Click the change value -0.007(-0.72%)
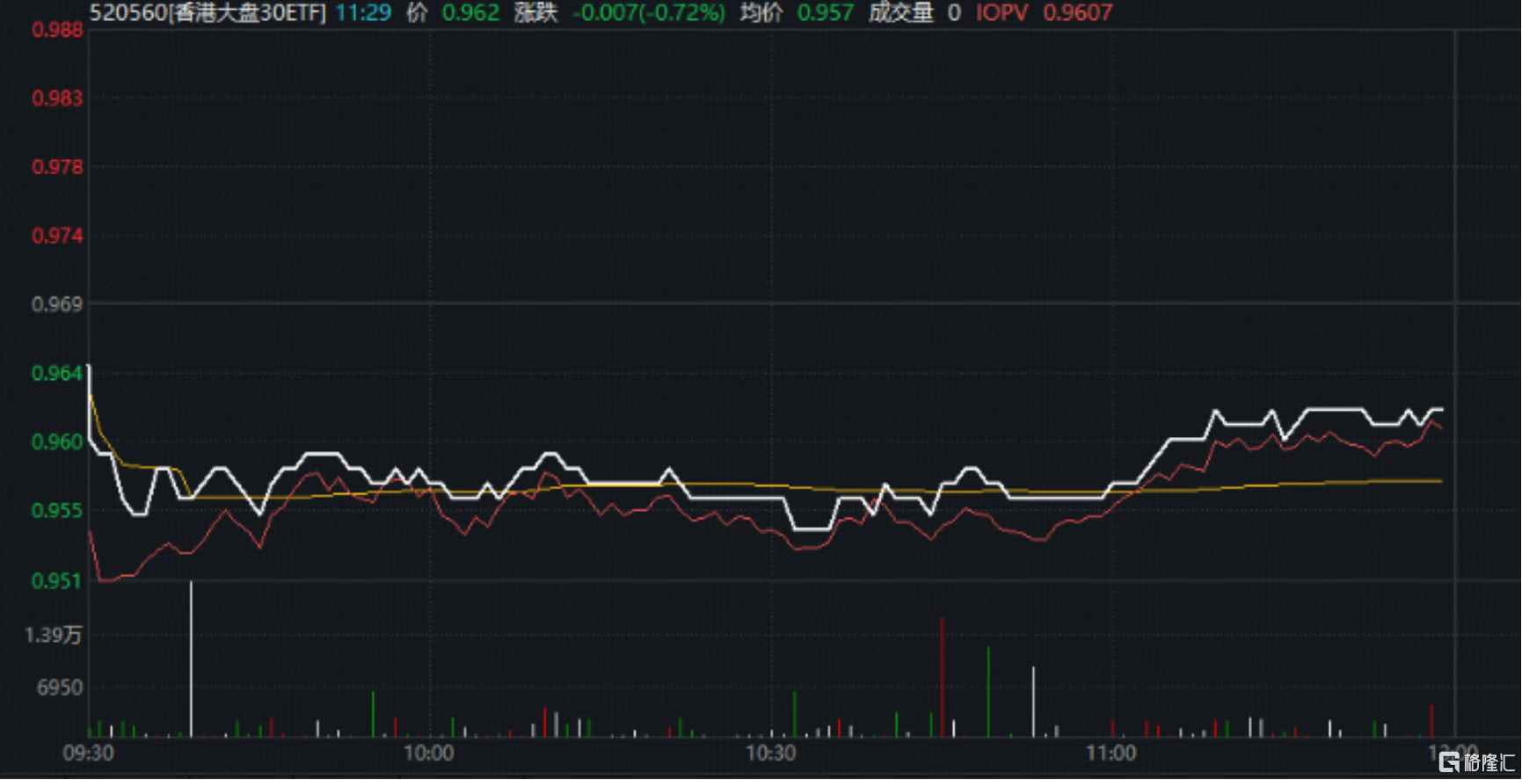 click(649, 13)
